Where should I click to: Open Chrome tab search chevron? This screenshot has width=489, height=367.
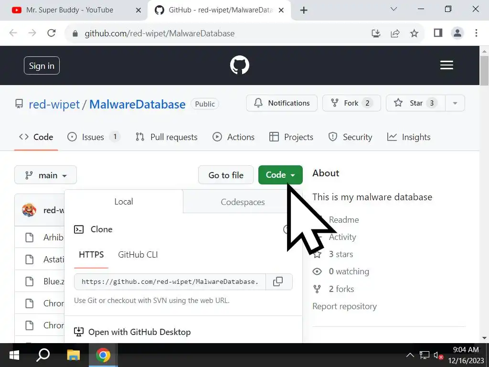point(393,9)
